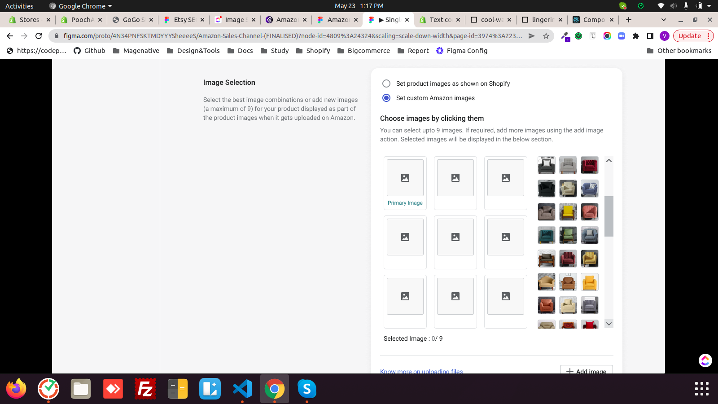
Task: Open the Chrome extensions puzzle icon
Action: [x=635, y=36]
